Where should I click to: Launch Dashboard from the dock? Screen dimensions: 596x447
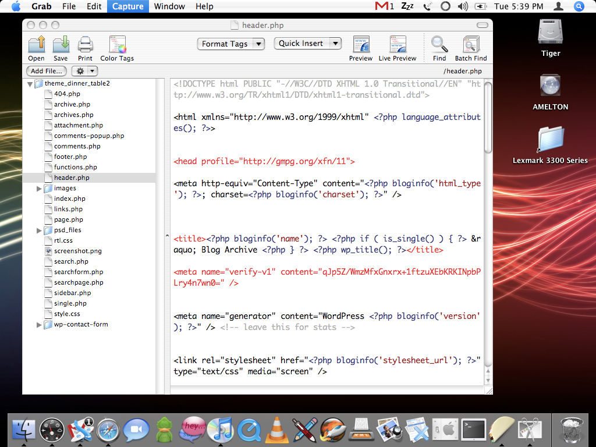(x=52, y=430)
